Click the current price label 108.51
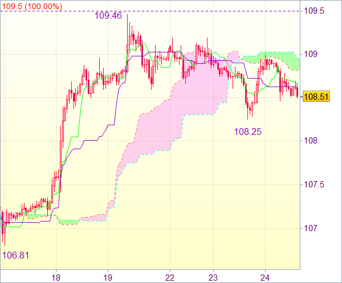342x283 pixels. [x=316, y=96]
